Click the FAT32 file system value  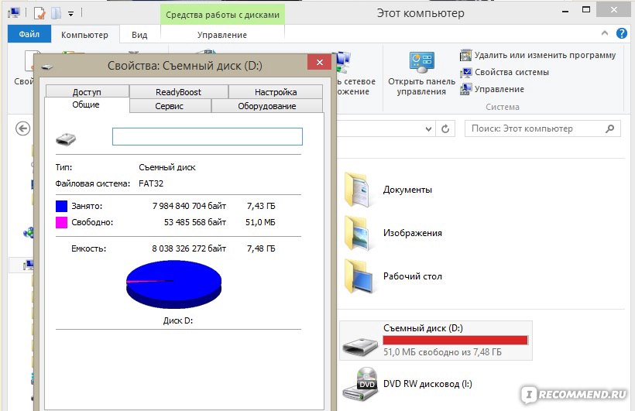click(151, 183)
